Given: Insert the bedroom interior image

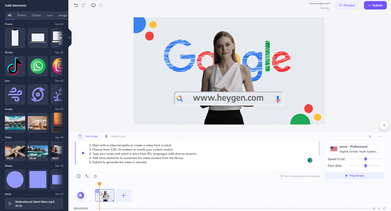Looking at the screenshot, I should [x=38, y=123].
